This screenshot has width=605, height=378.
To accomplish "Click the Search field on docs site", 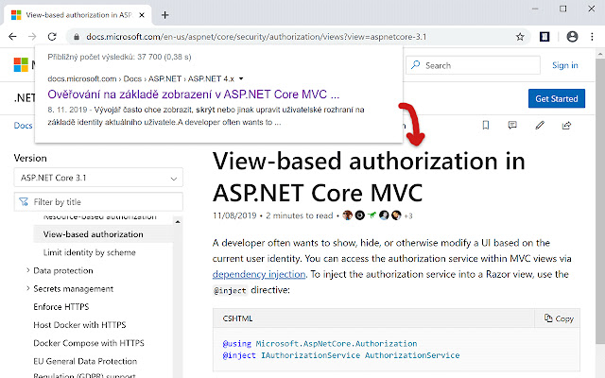I will (x=473, y=65).
